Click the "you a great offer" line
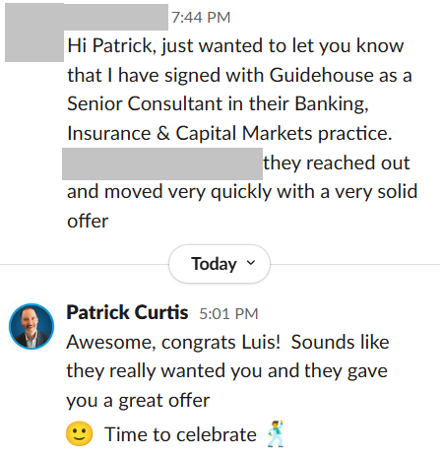Screen dimensions: 441x456 [x=138, y=401]
